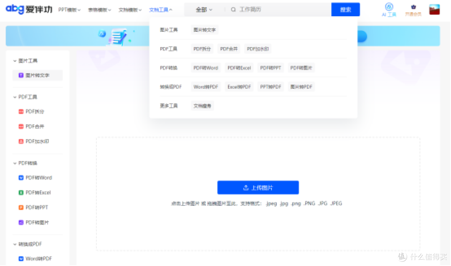Choose PDF加水印 in the dropdown menu
This screenshot has height=266, width=451.
[x=258, y=49]
